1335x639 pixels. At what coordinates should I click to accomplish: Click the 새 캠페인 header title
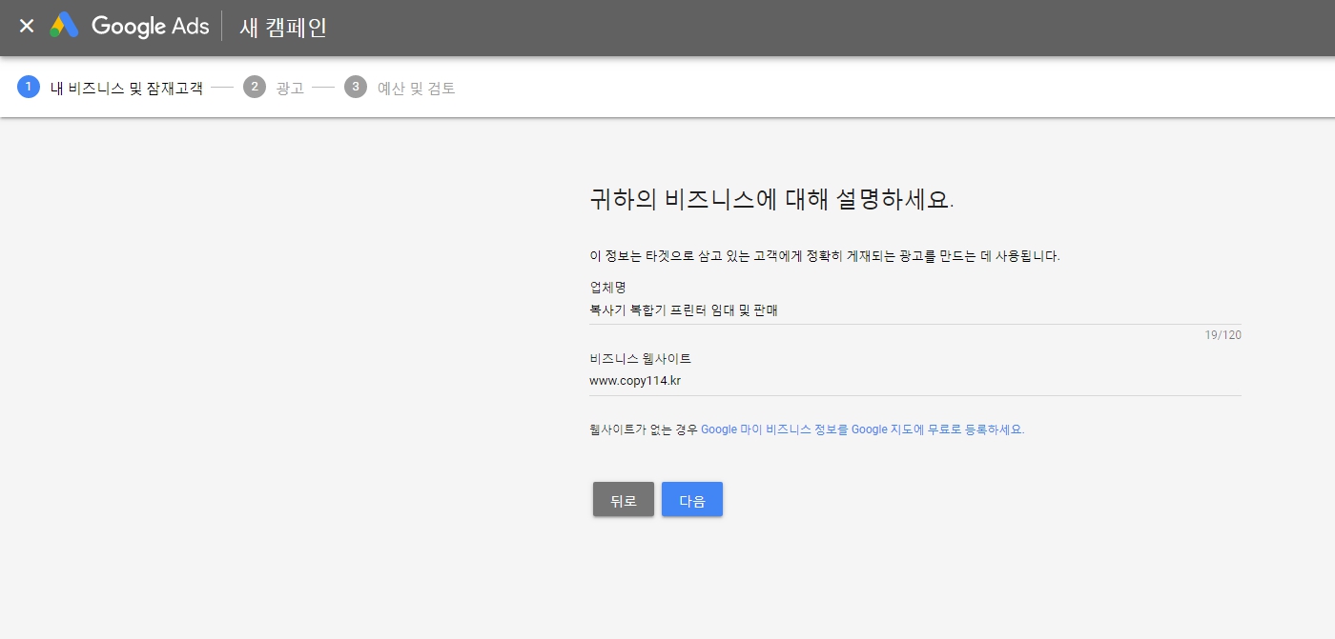283,28
